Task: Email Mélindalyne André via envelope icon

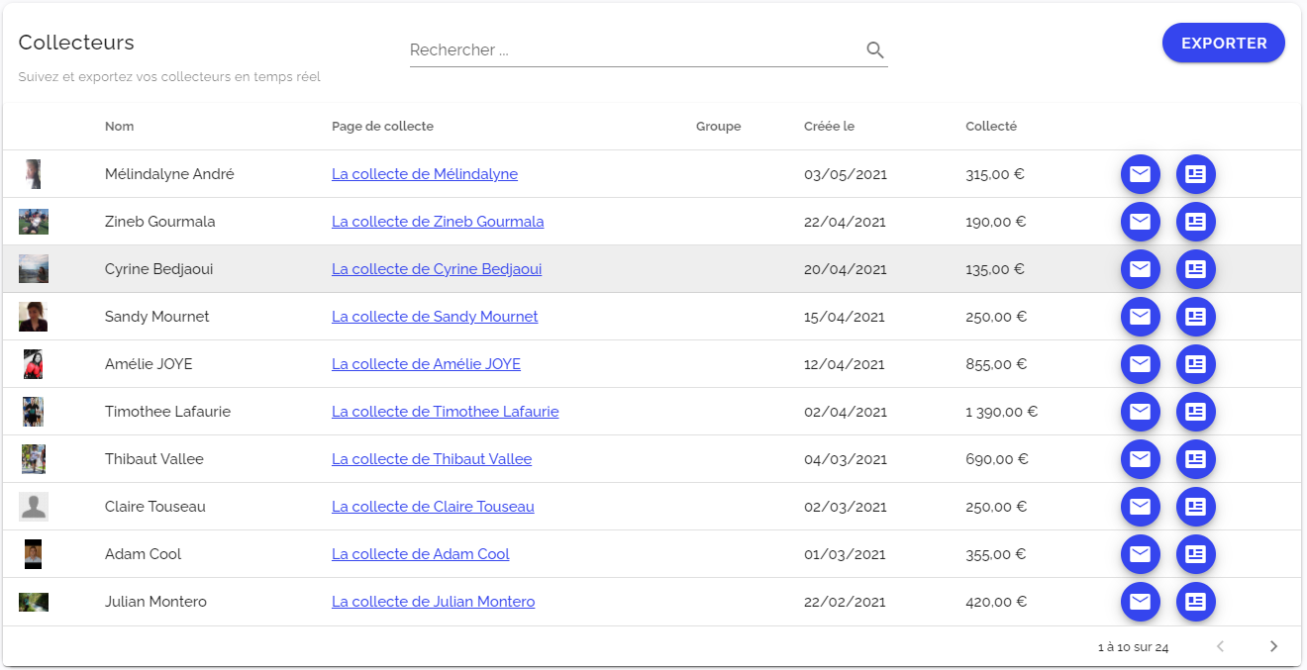Action: point(1140,174)
